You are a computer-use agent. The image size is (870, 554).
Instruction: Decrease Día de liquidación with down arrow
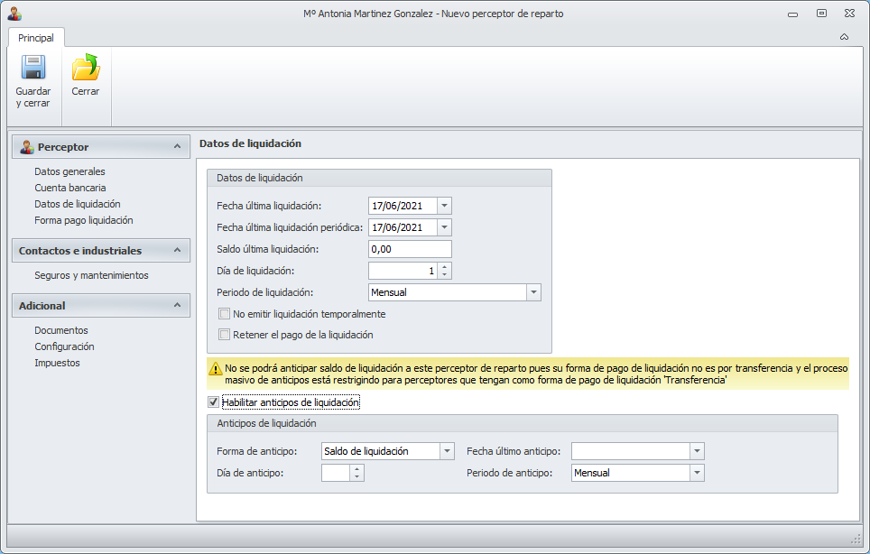pos(444,274)
